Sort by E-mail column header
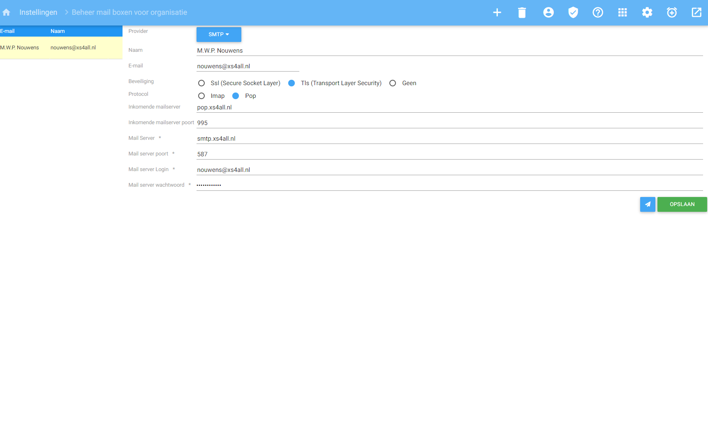 coord(7,31)
